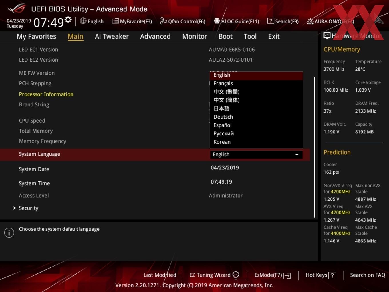Click the Search question mark icon
Viewport: 389px width, 292px height.
pyautogui.click(x=271, y=21)
